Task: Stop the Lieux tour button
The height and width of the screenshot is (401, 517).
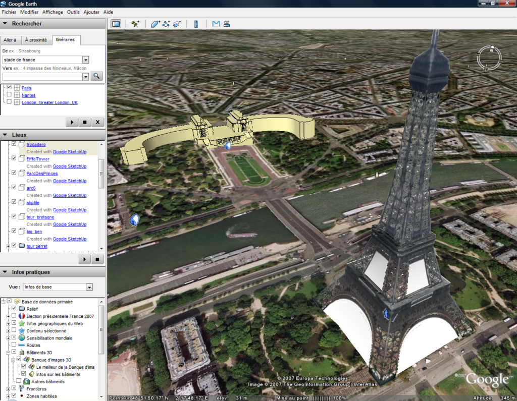Action: coord(97,259)
